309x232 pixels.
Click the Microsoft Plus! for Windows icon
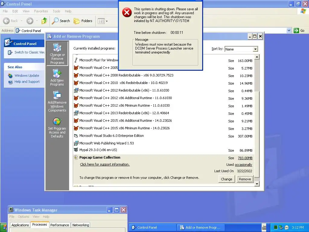point(76,60)
